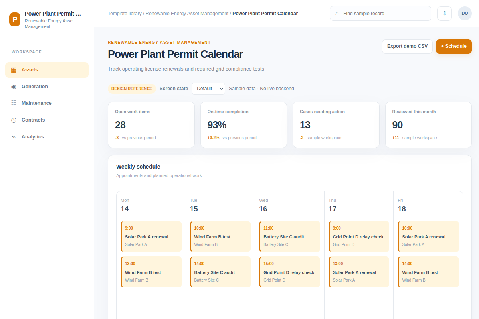Click the + Schedule button
The image size is (479, 319).
454,46
